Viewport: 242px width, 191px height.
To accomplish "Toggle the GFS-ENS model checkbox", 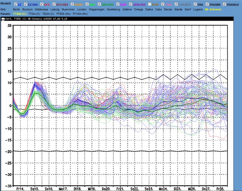I will click(54, 4).
